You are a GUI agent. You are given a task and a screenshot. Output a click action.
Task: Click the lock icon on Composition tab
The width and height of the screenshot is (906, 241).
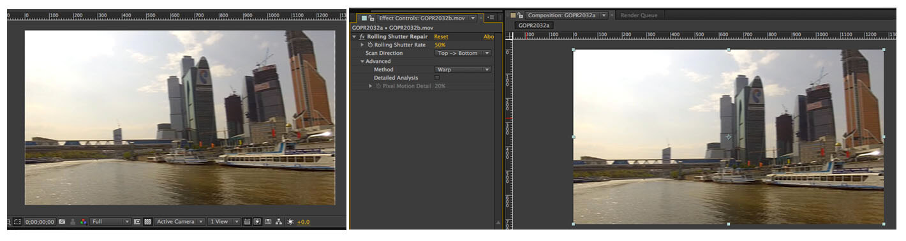pyautogui.click(x=521, y=15)
